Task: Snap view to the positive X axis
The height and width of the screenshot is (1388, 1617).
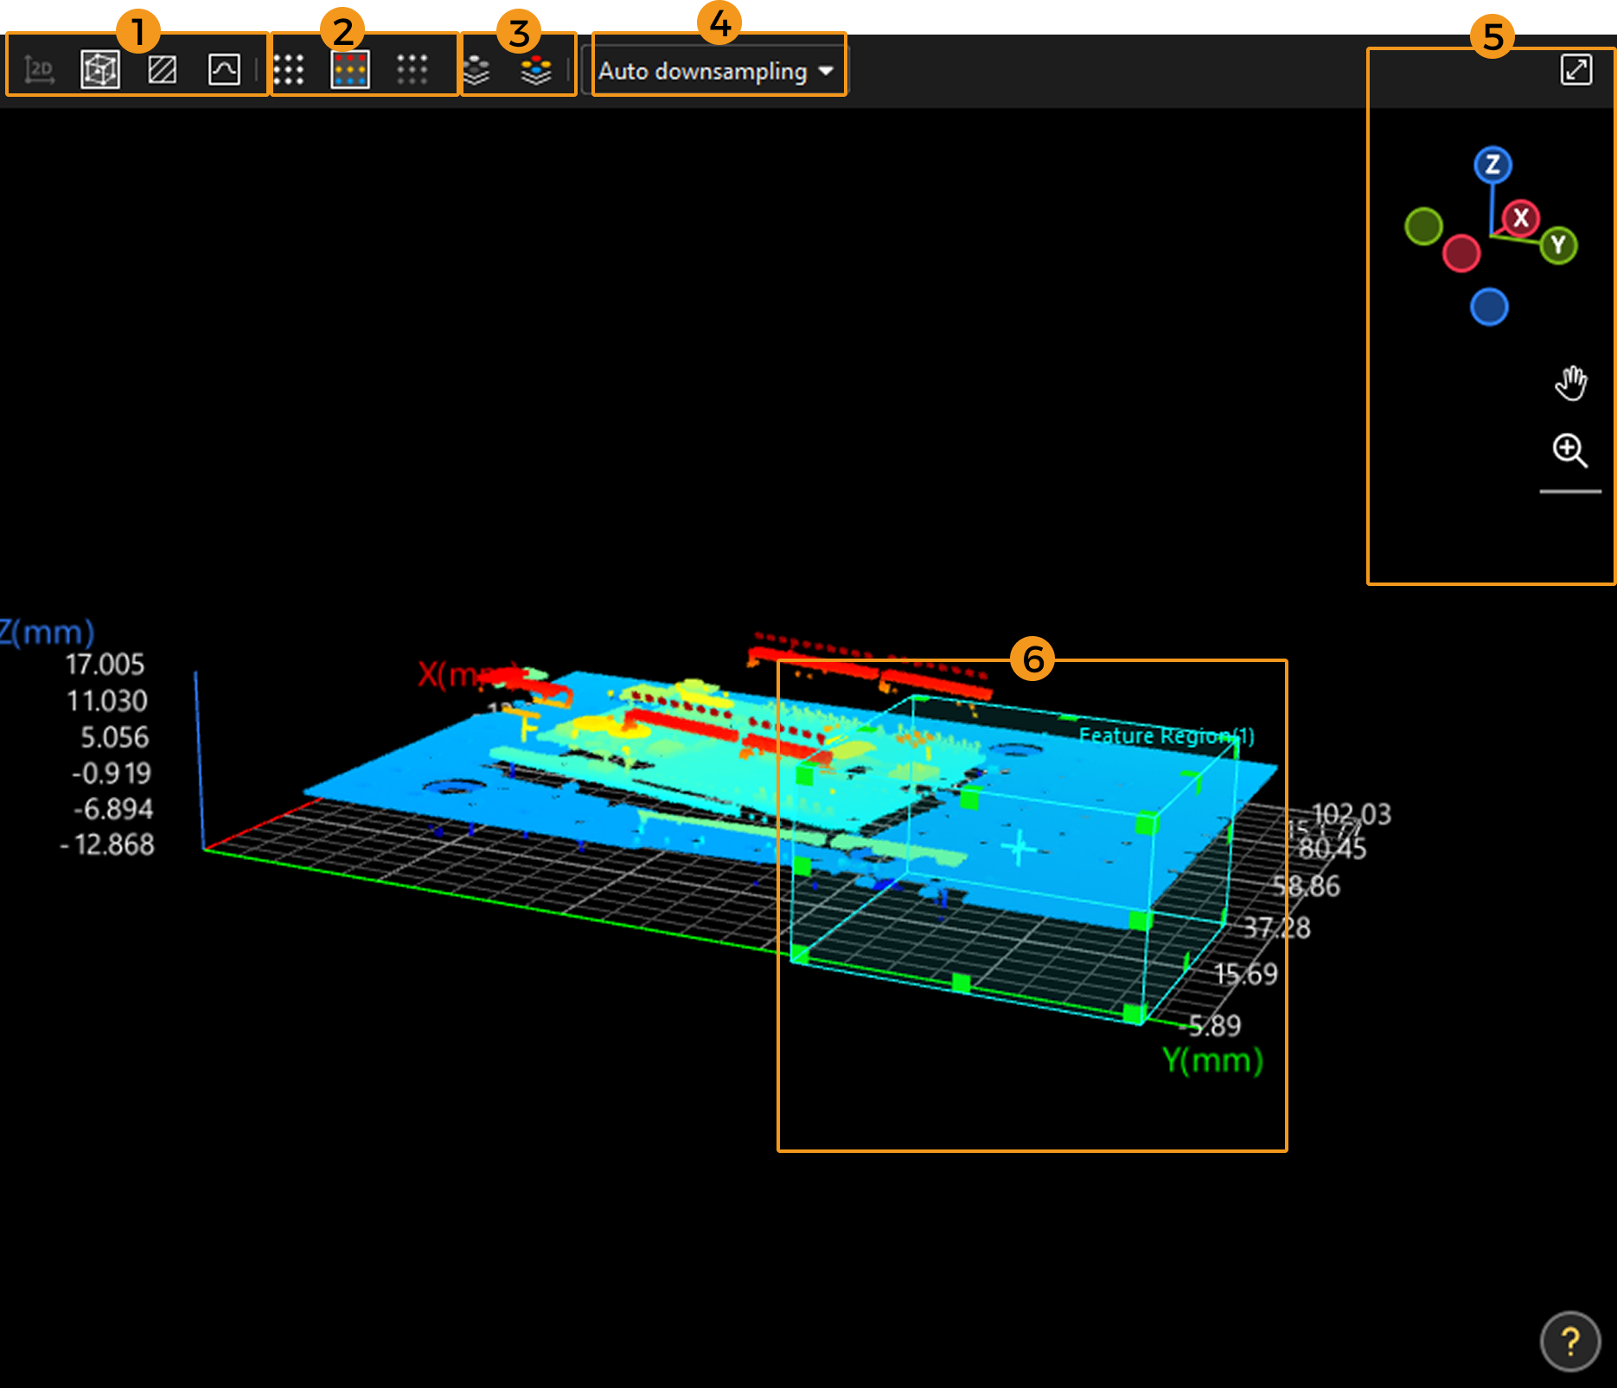Action: click(1521, 218)
